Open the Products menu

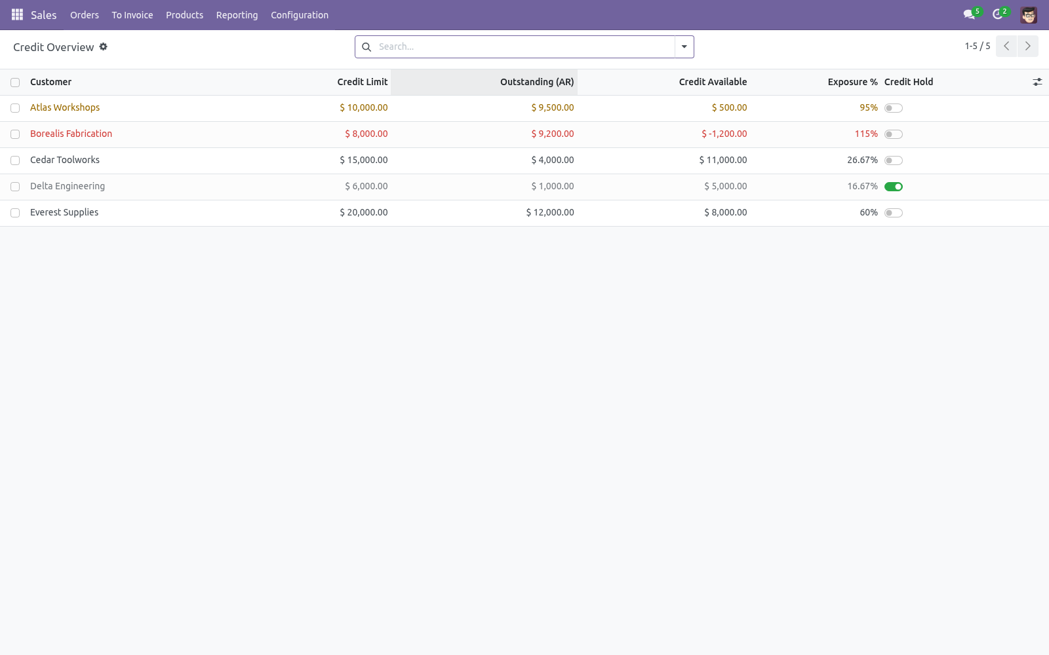pos(184,14)
